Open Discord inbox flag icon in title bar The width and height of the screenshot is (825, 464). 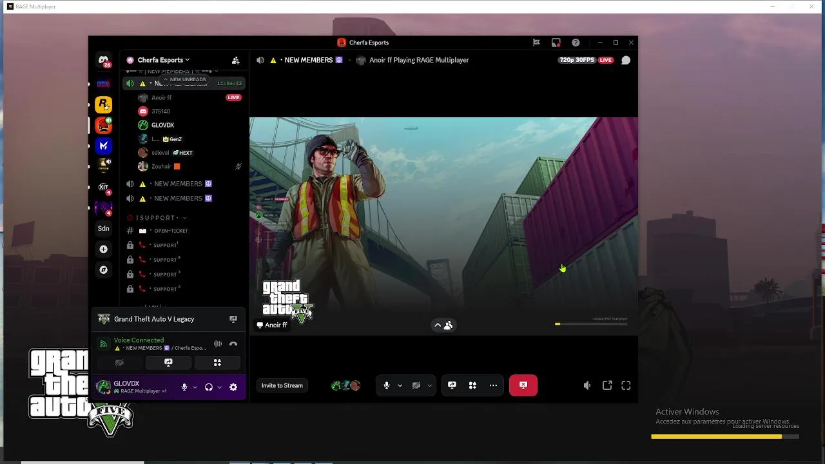[536, 43]
